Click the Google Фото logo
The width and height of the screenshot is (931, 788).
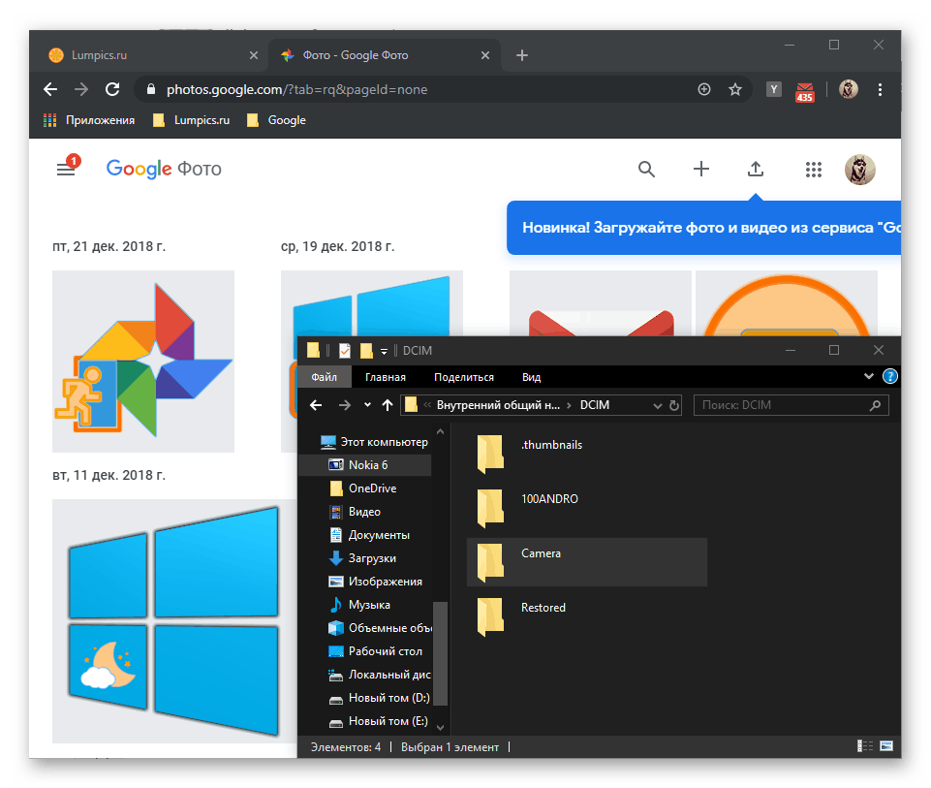point(164,170)
